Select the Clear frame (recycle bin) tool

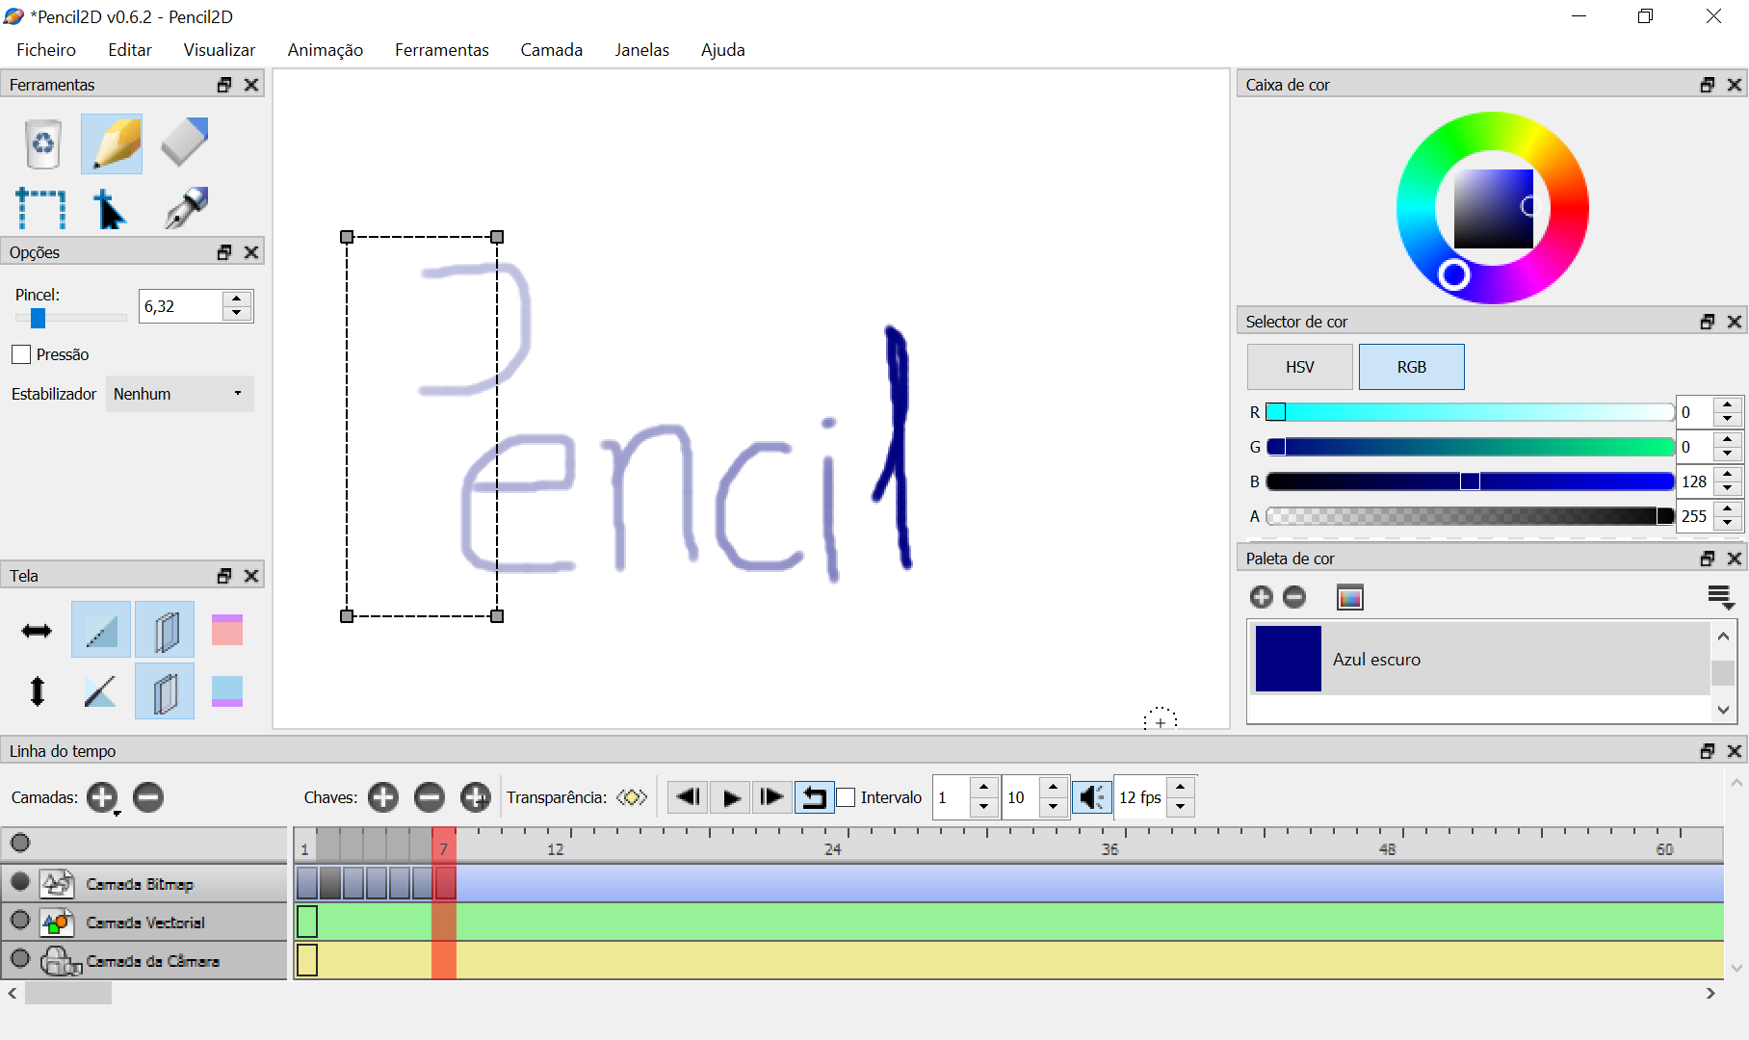tap(43, 144)
